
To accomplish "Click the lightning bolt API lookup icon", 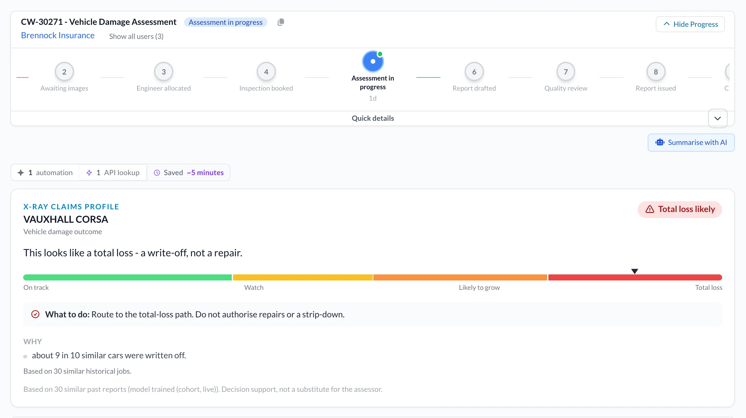I will 89,172.
